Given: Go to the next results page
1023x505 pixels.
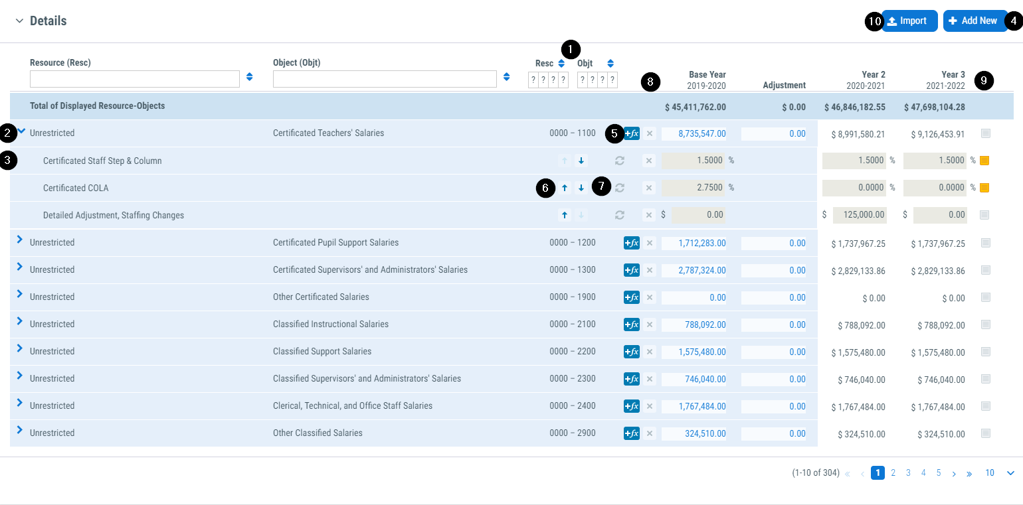Looking at the screenshot, I should pyautogui.click(x=954, y=474).
